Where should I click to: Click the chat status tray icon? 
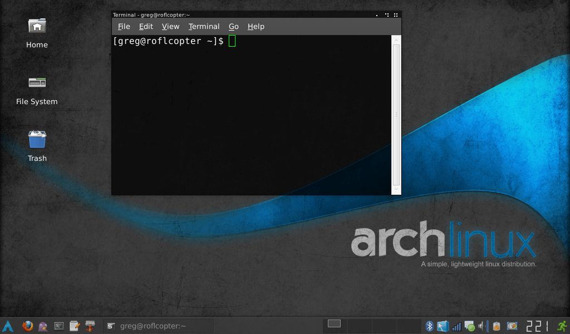click(x=469, y=326)
